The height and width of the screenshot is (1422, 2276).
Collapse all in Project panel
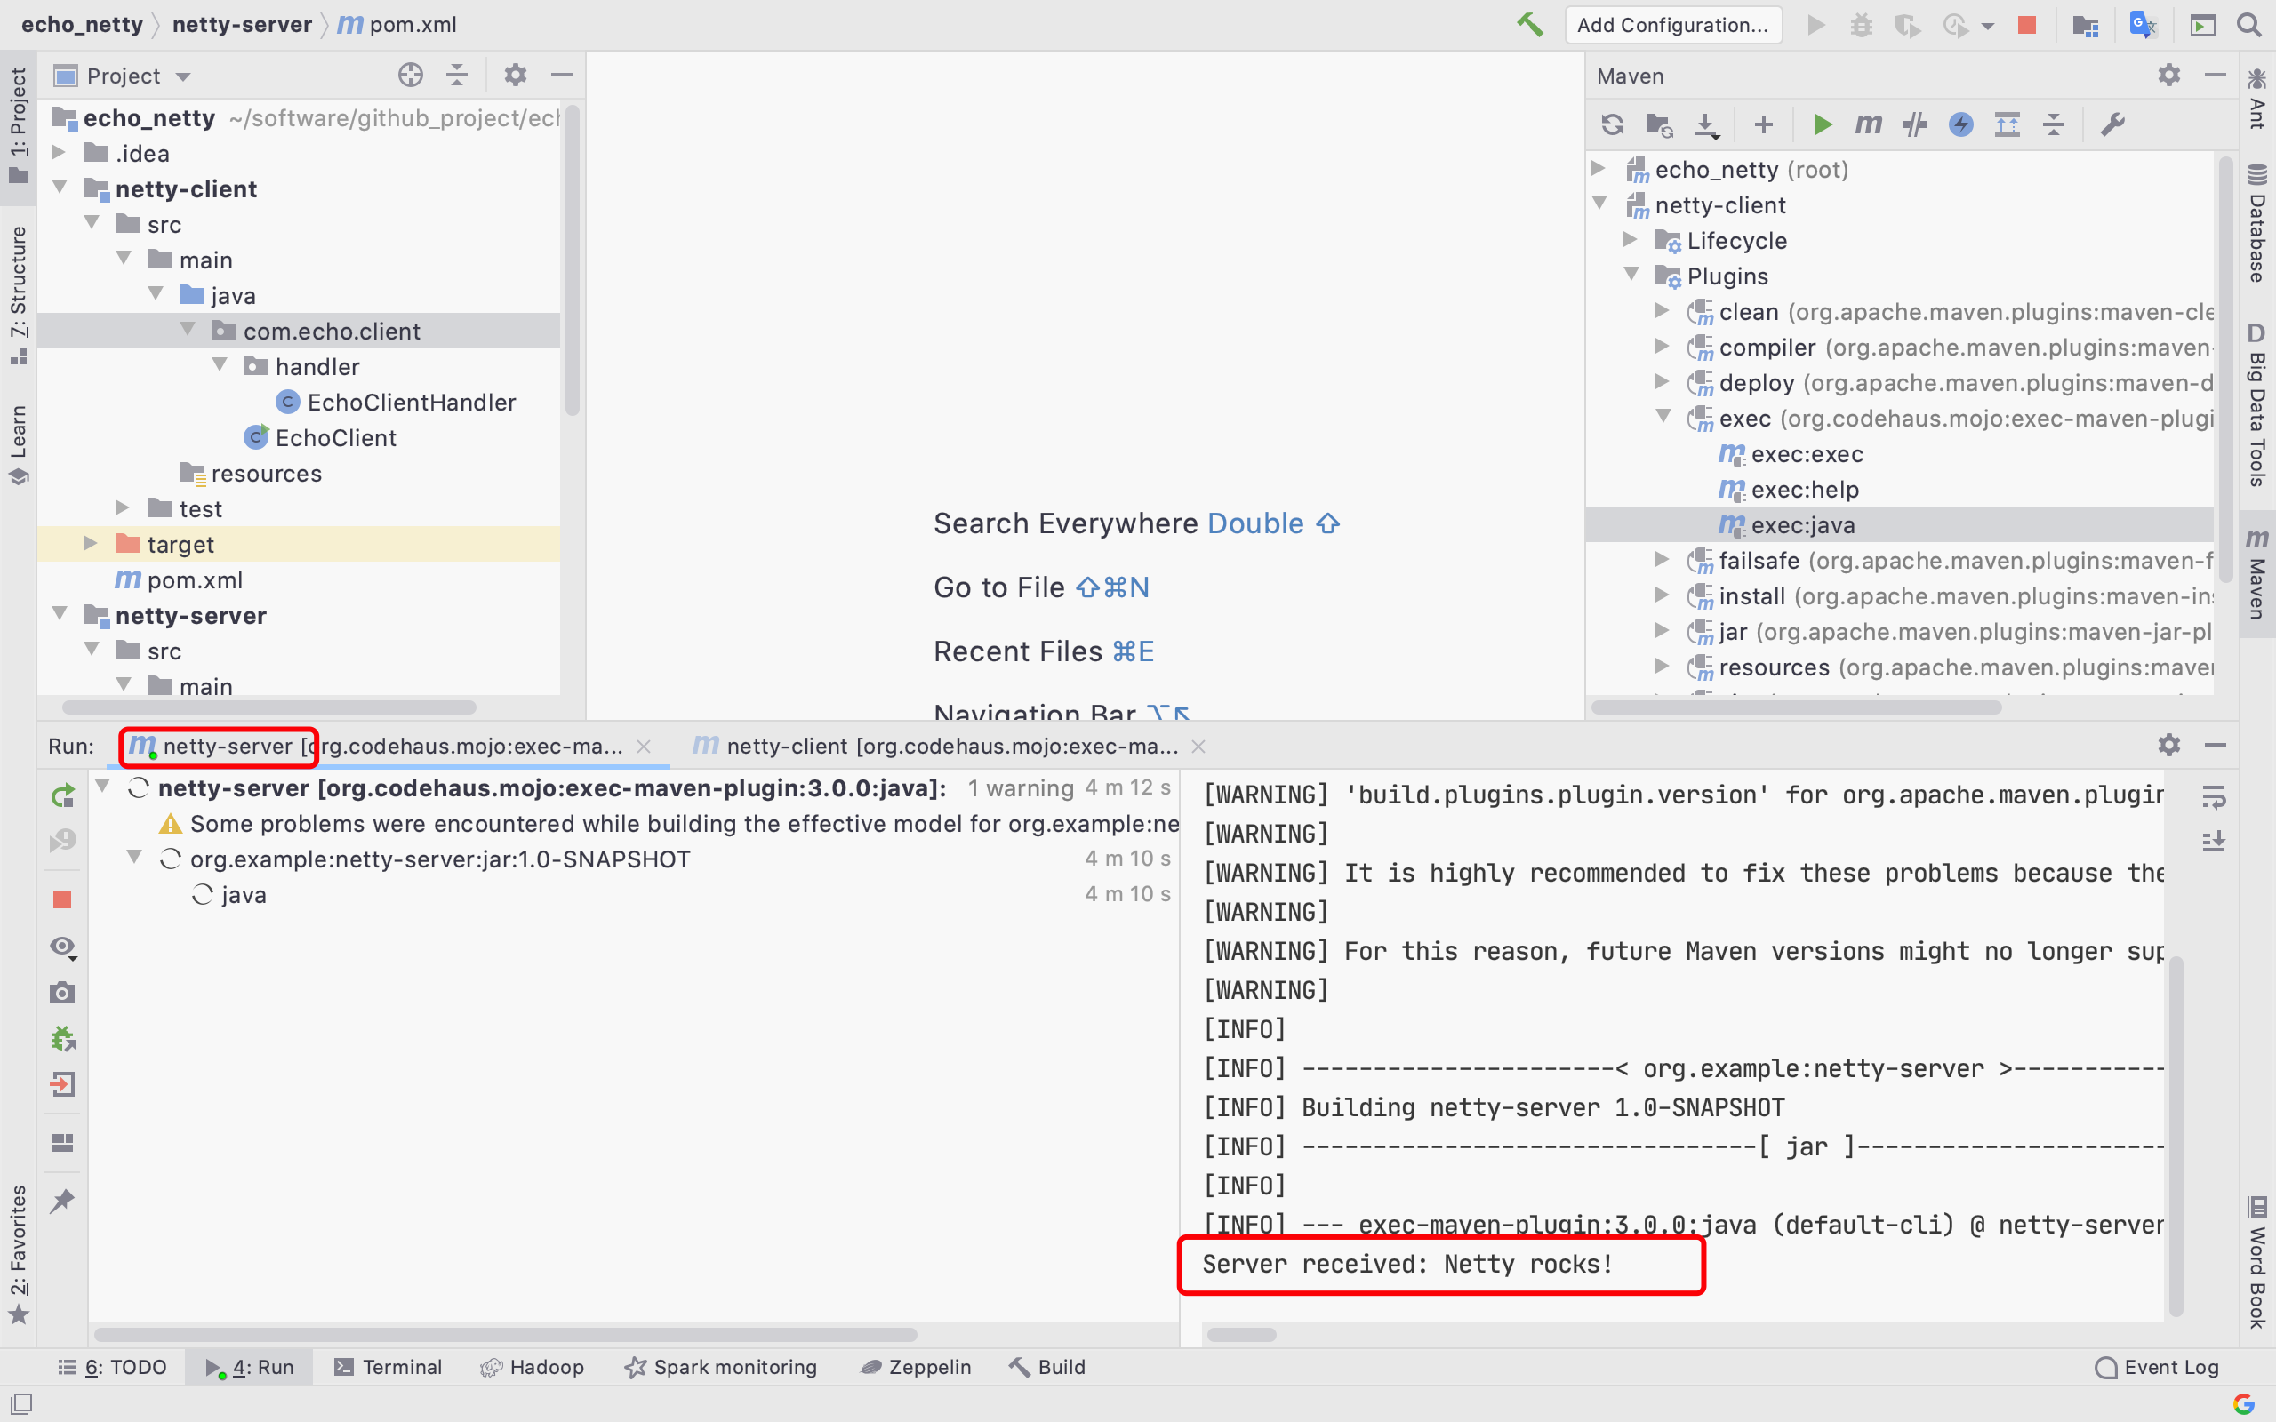pos(457,76)
